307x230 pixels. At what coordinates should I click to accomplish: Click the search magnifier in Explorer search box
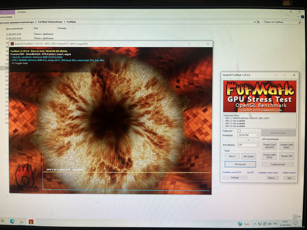point(300,22)
